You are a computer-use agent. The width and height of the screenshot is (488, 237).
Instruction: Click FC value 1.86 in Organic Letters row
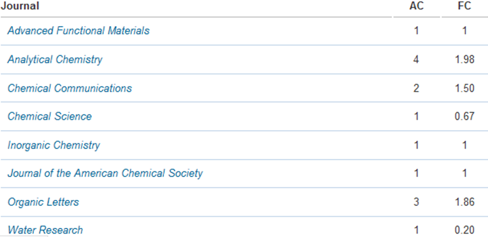pos(464,202)
